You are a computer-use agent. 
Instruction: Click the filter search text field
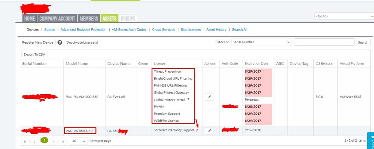324,42
